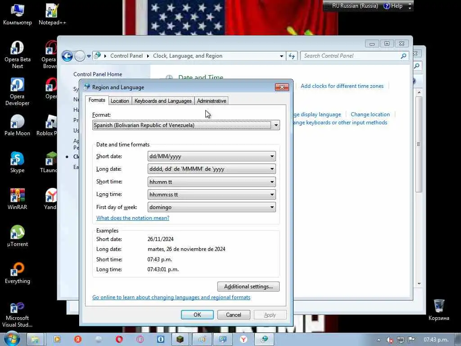Refresh the Control Panel address bar
The width and height of the screenshot is (461, 346).
click(292, 56)
